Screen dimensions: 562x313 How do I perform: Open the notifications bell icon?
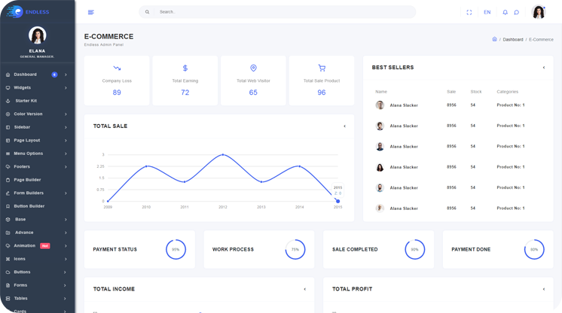click(505, 12)
